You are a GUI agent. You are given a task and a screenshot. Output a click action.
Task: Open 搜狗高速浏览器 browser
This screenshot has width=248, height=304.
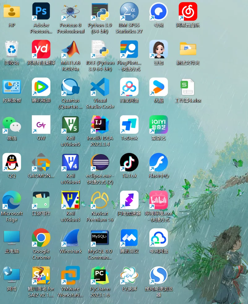point(159,275)
